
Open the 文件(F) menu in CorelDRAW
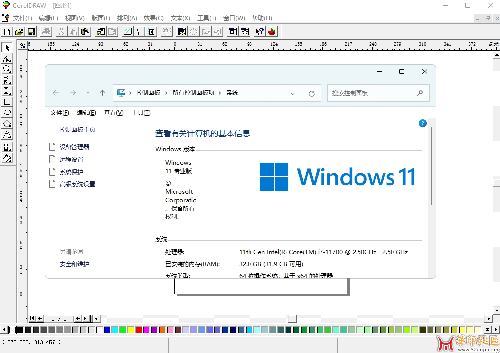pos(22,18)
